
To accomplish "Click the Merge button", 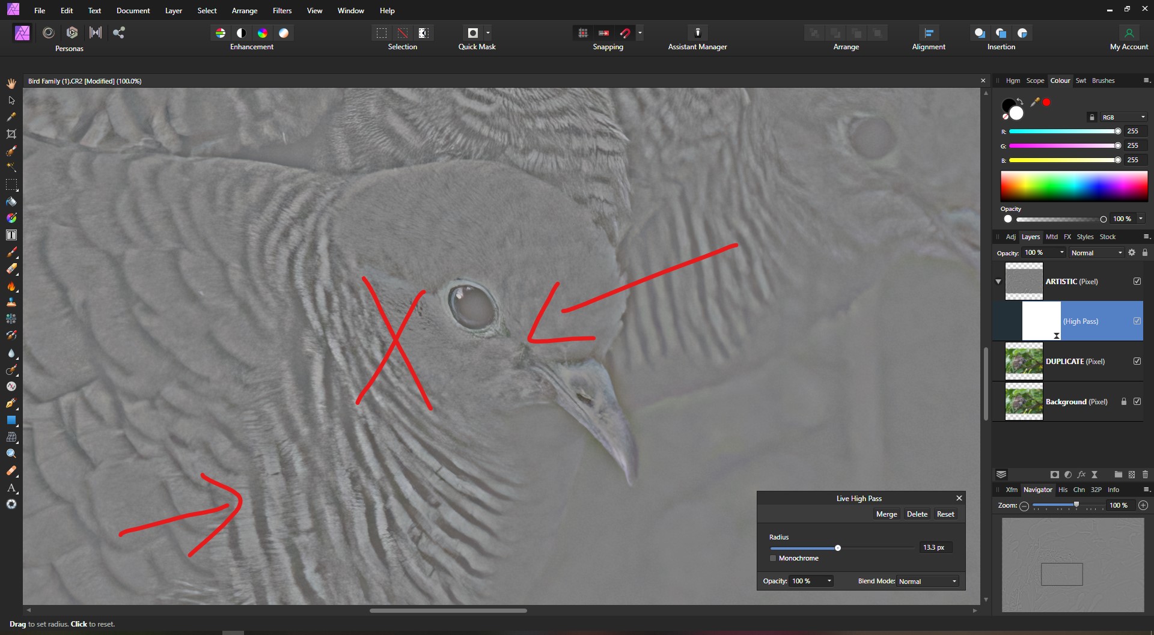I will pos(887,514).
